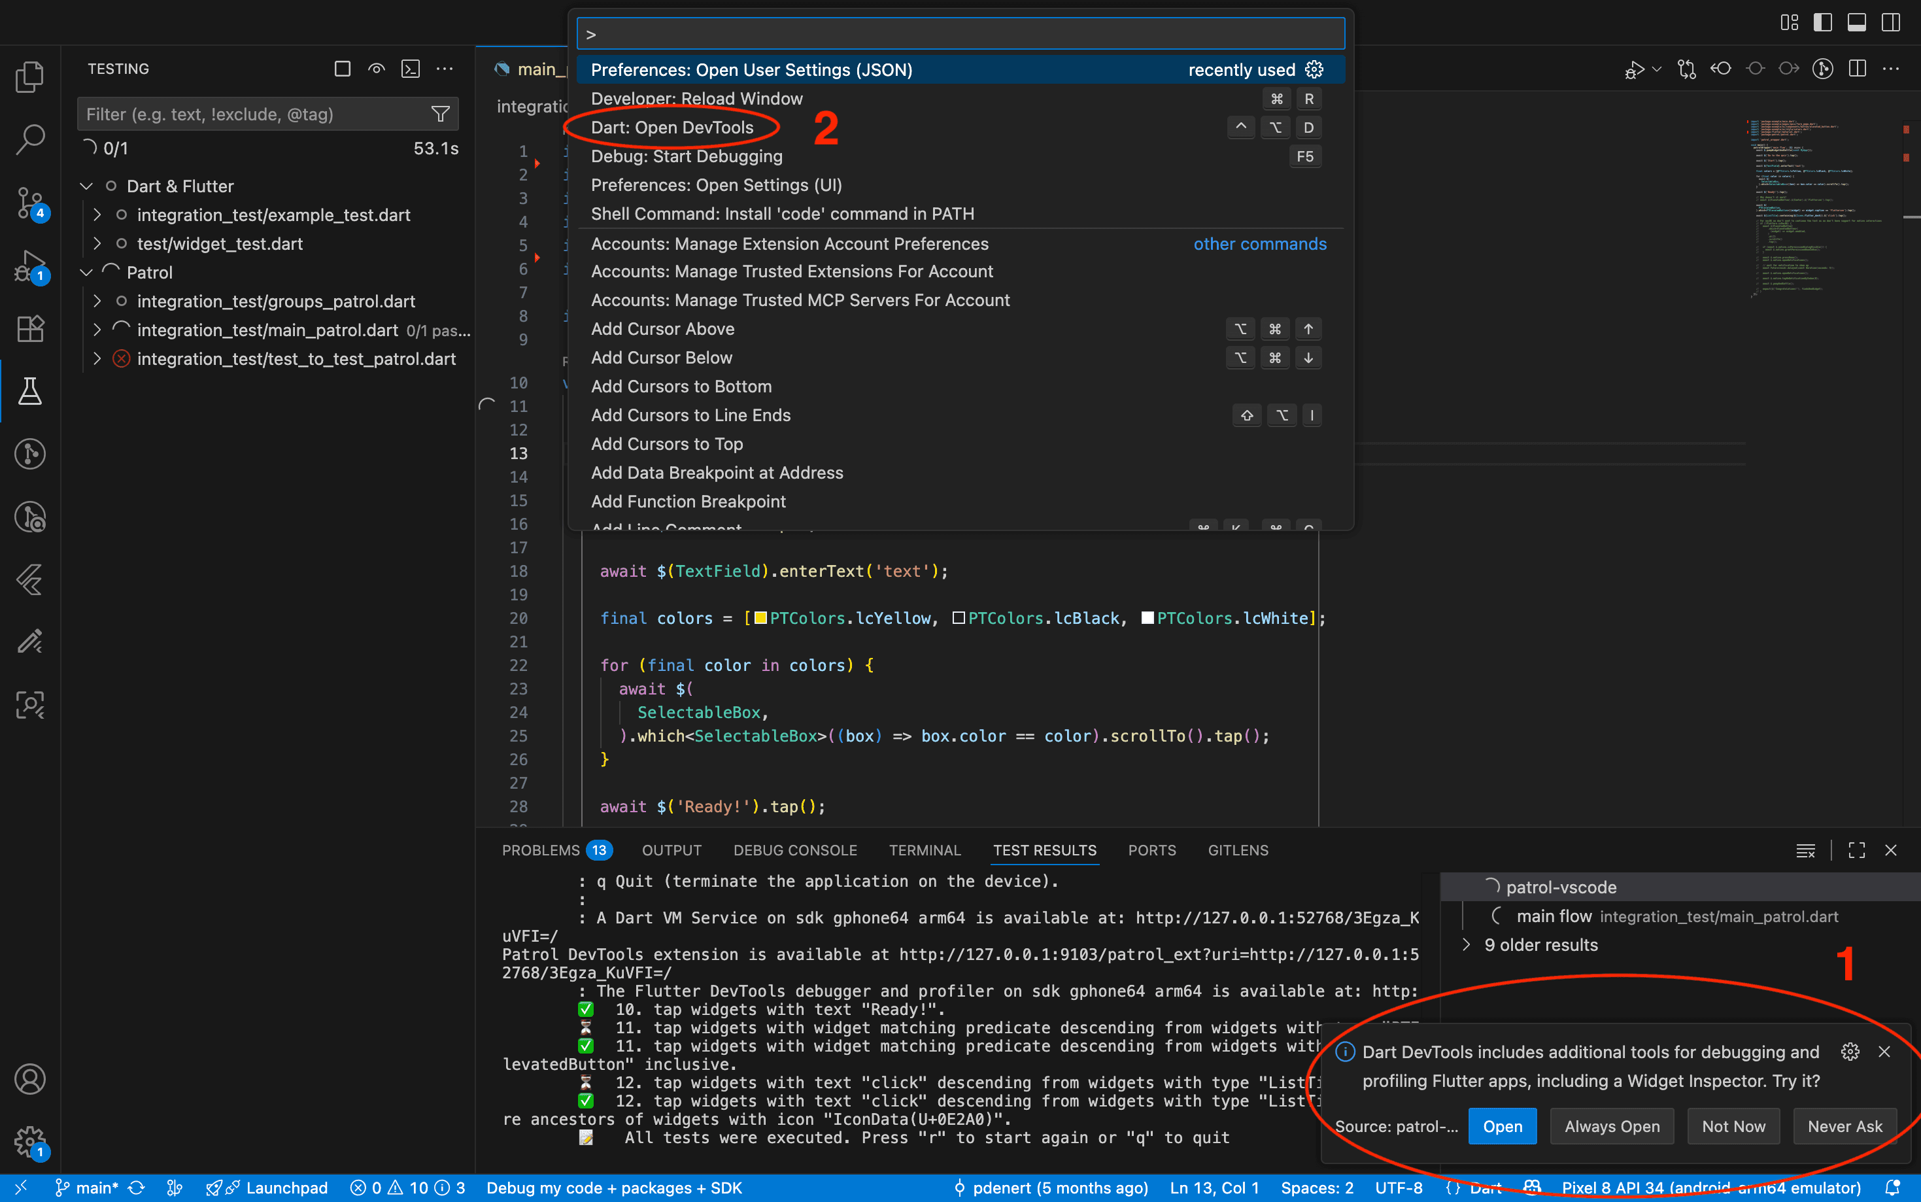Clear the Test Results output

point(1806,851)
